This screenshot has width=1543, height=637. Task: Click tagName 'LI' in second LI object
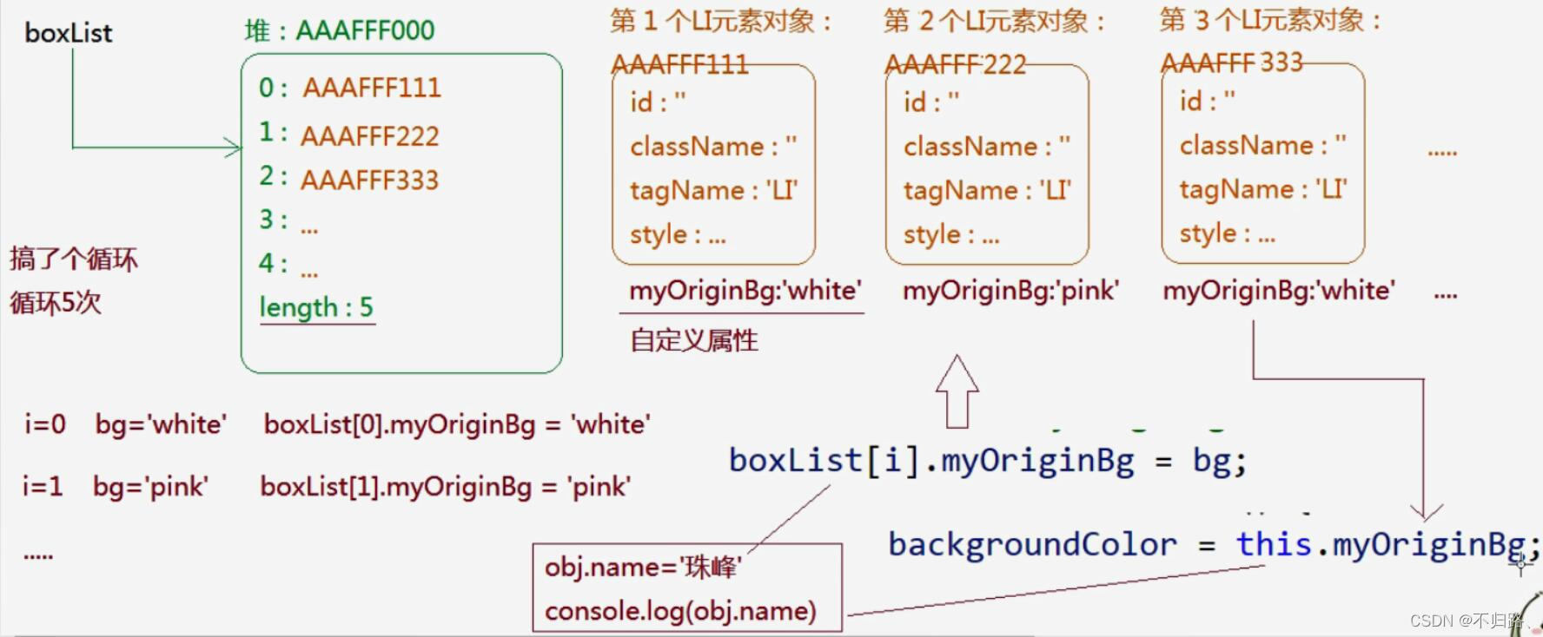point(987,190)
